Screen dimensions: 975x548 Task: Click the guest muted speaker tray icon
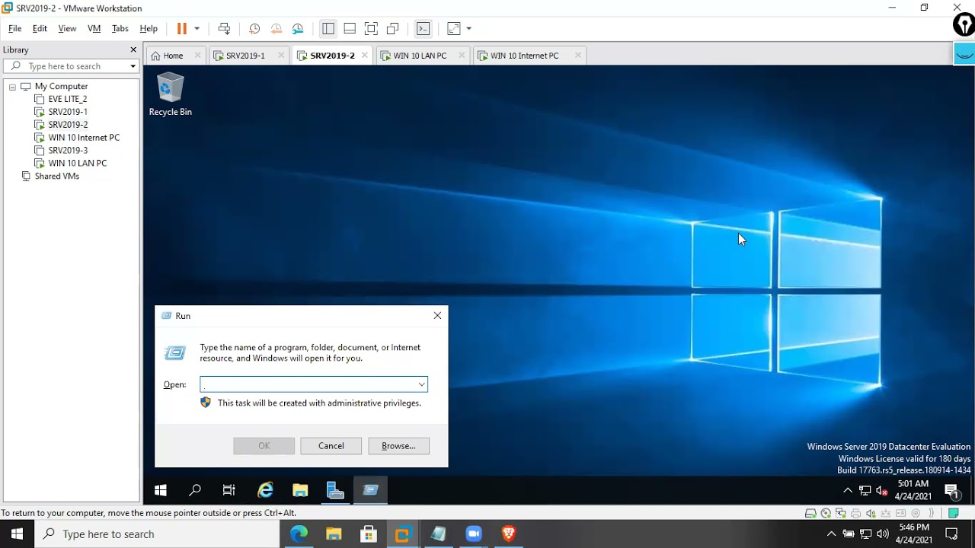click(882, 490)
